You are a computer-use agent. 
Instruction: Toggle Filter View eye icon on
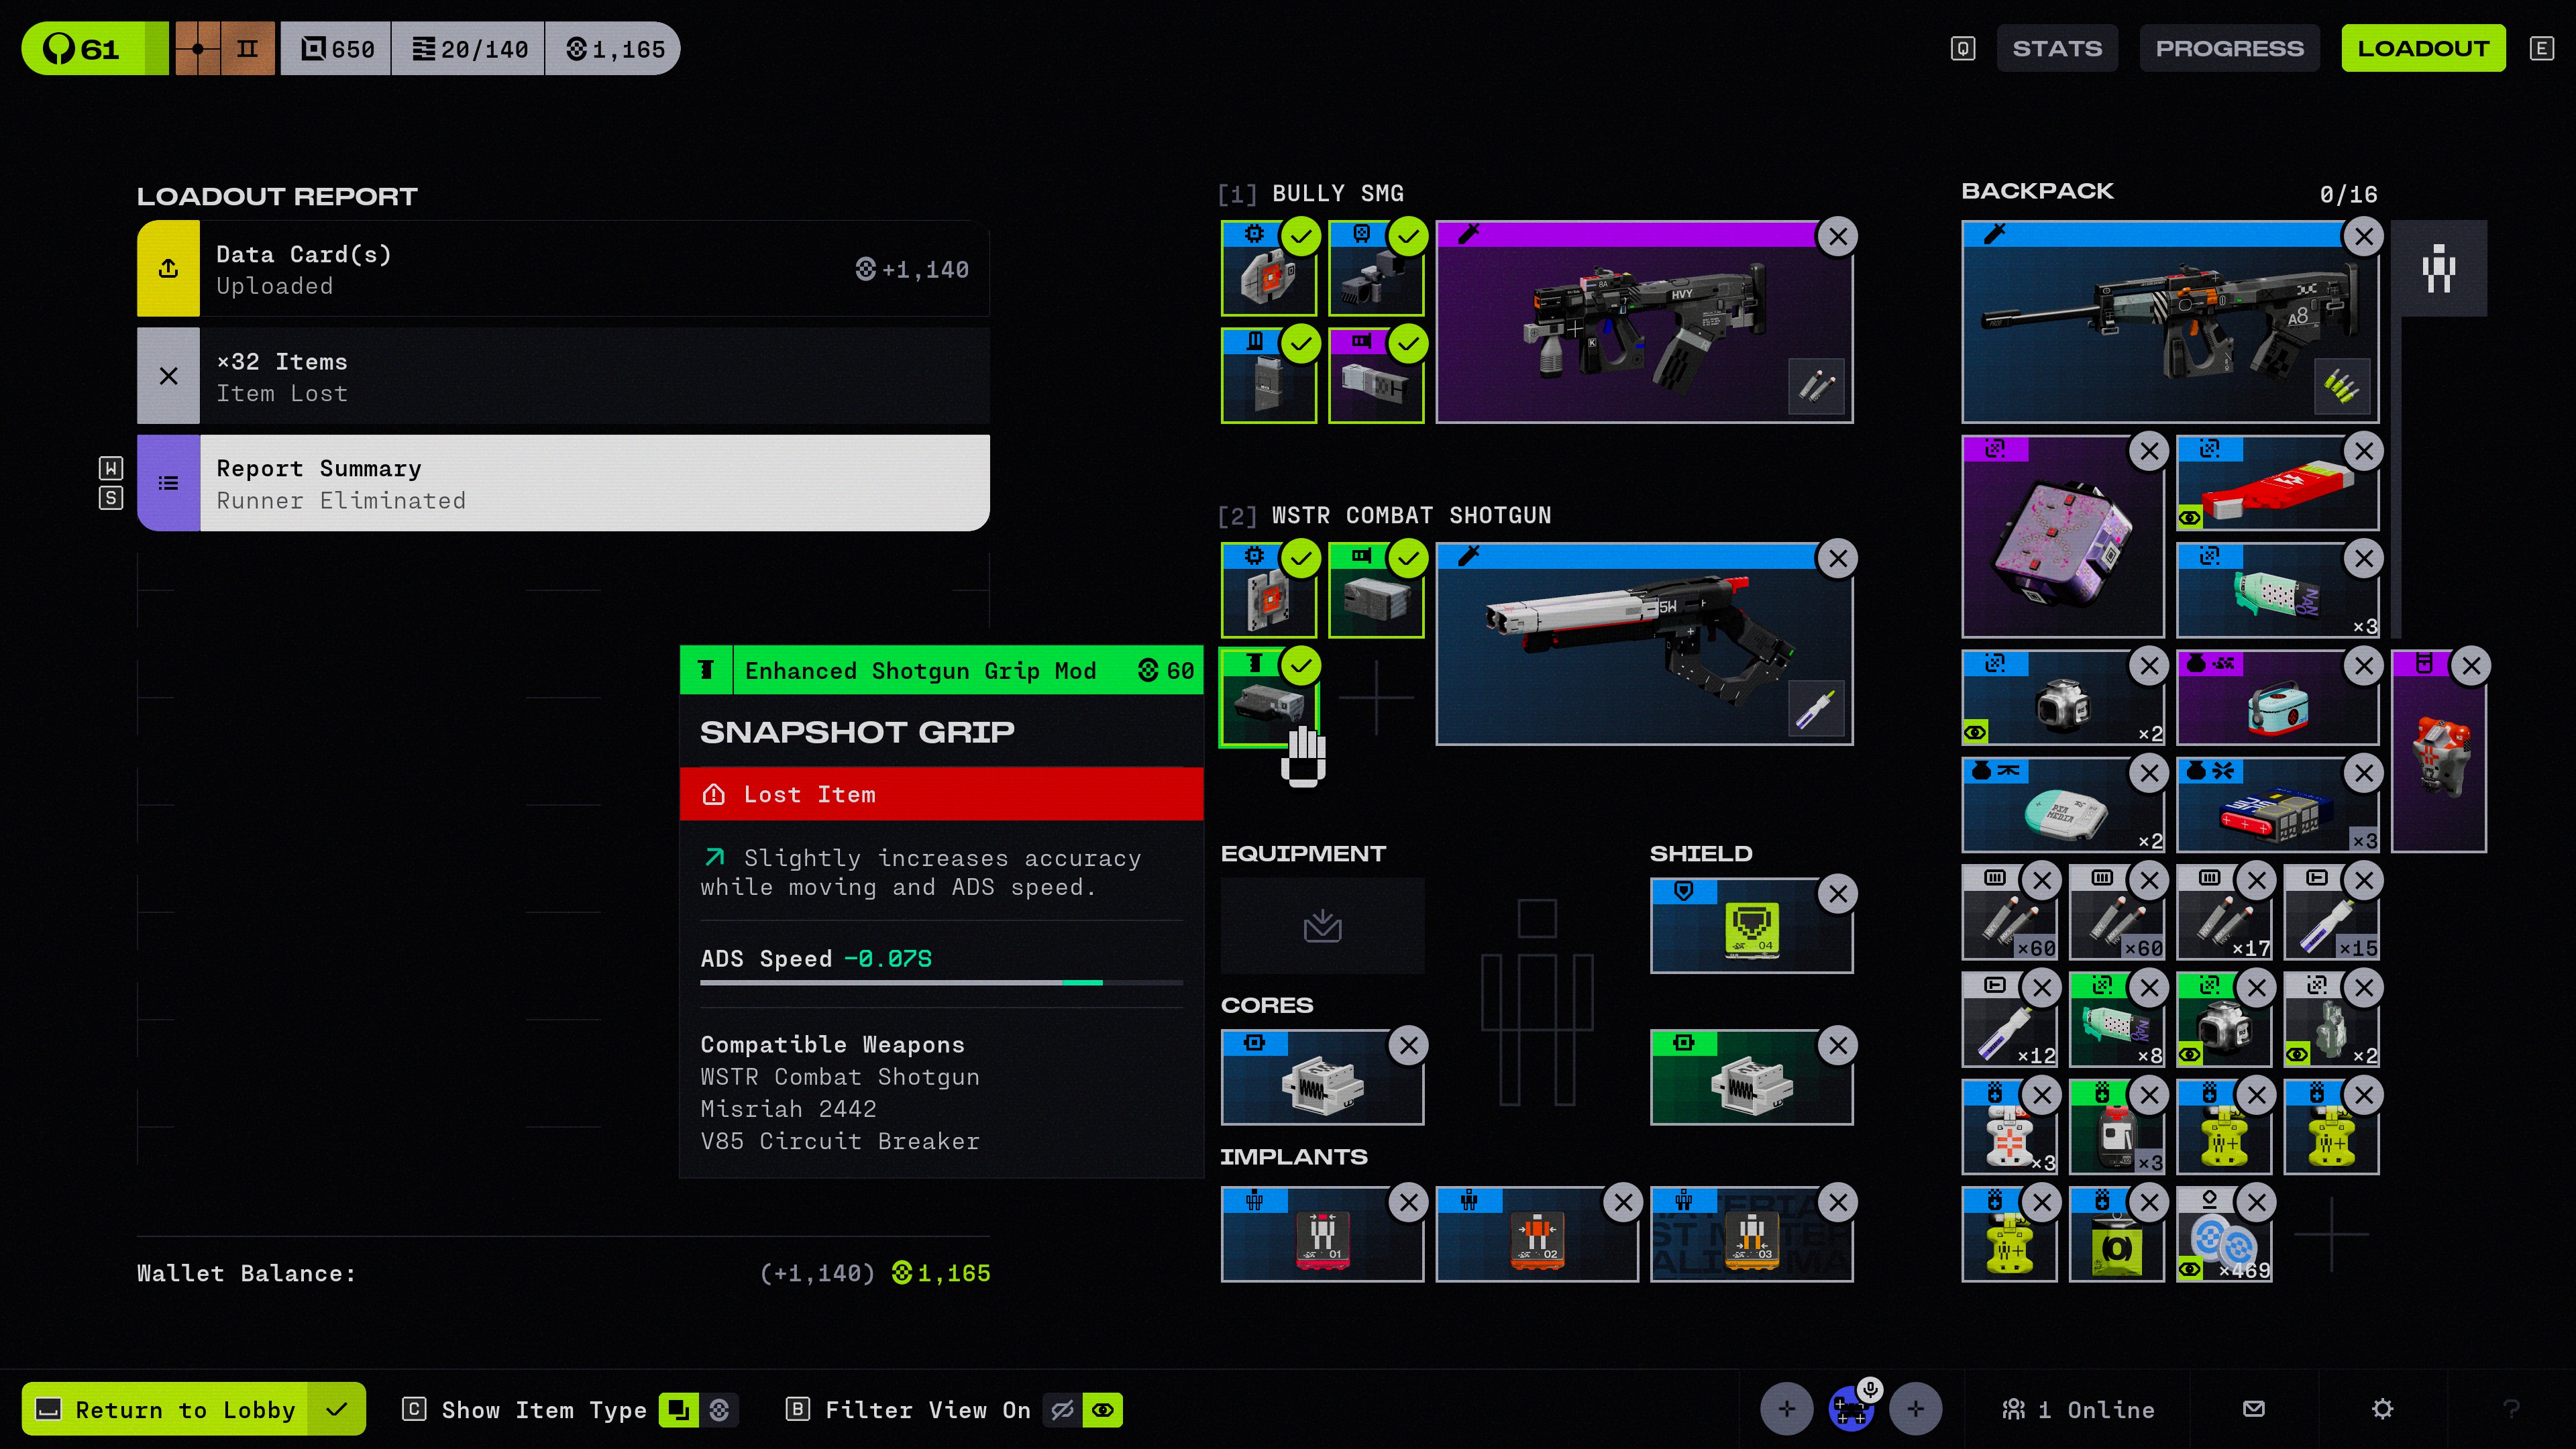click(x=1103, y=1410)
